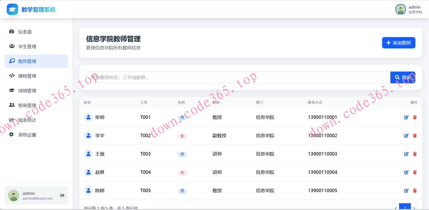429x210 pixels.
Task: Click 王强's user avatar icon
Action: pyautogui.click(x=89, y=154)
